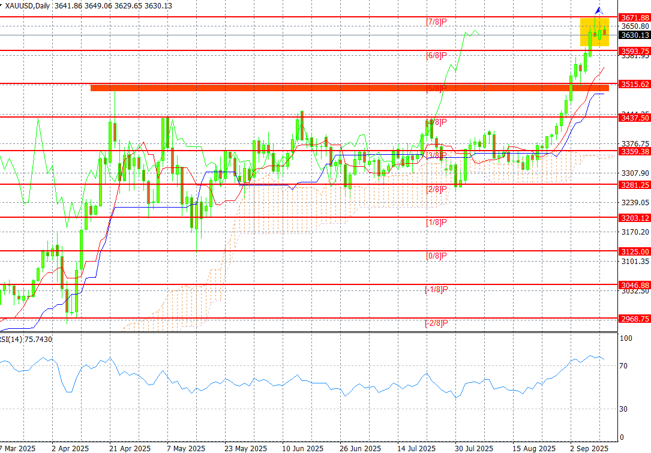Click the red 3281.25 price label
Screen dimensions: 651x453
coord(634,185)
